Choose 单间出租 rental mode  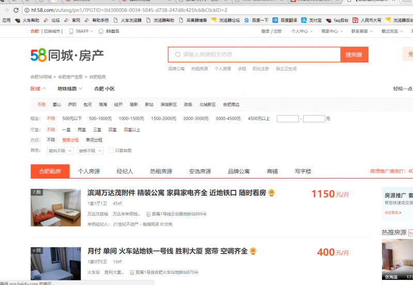pos(94,140)
